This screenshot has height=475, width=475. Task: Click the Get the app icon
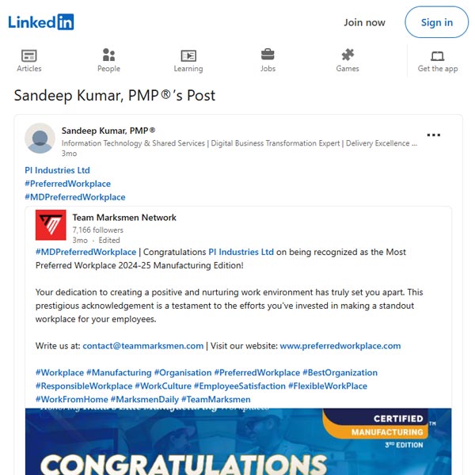[438, 56]
